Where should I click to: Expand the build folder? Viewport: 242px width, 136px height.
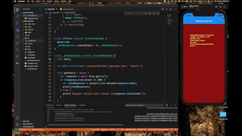29,32
